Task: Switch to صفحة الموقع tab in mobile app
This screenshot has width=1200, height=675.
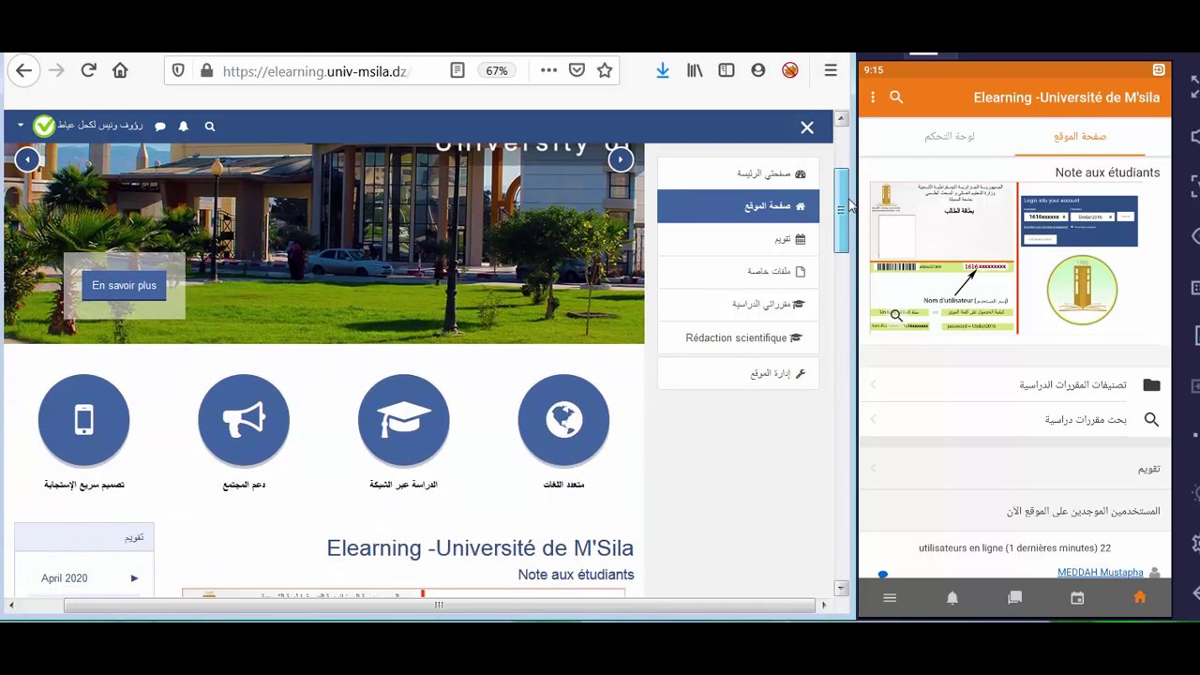Action: (1080, 136)
